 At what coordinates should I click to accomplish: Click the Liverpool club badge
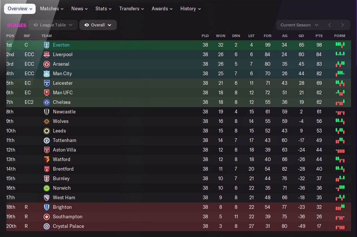pos(47,54)
